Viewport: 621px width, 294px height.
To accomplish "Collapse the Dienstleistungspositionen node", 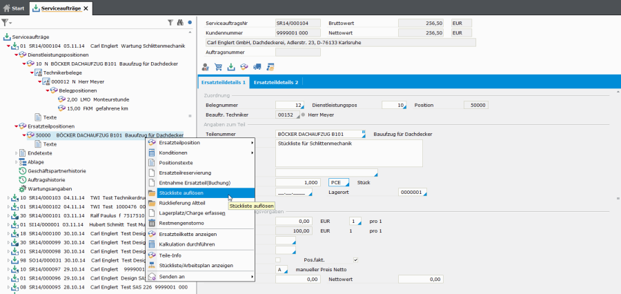I will click(17, 55).
